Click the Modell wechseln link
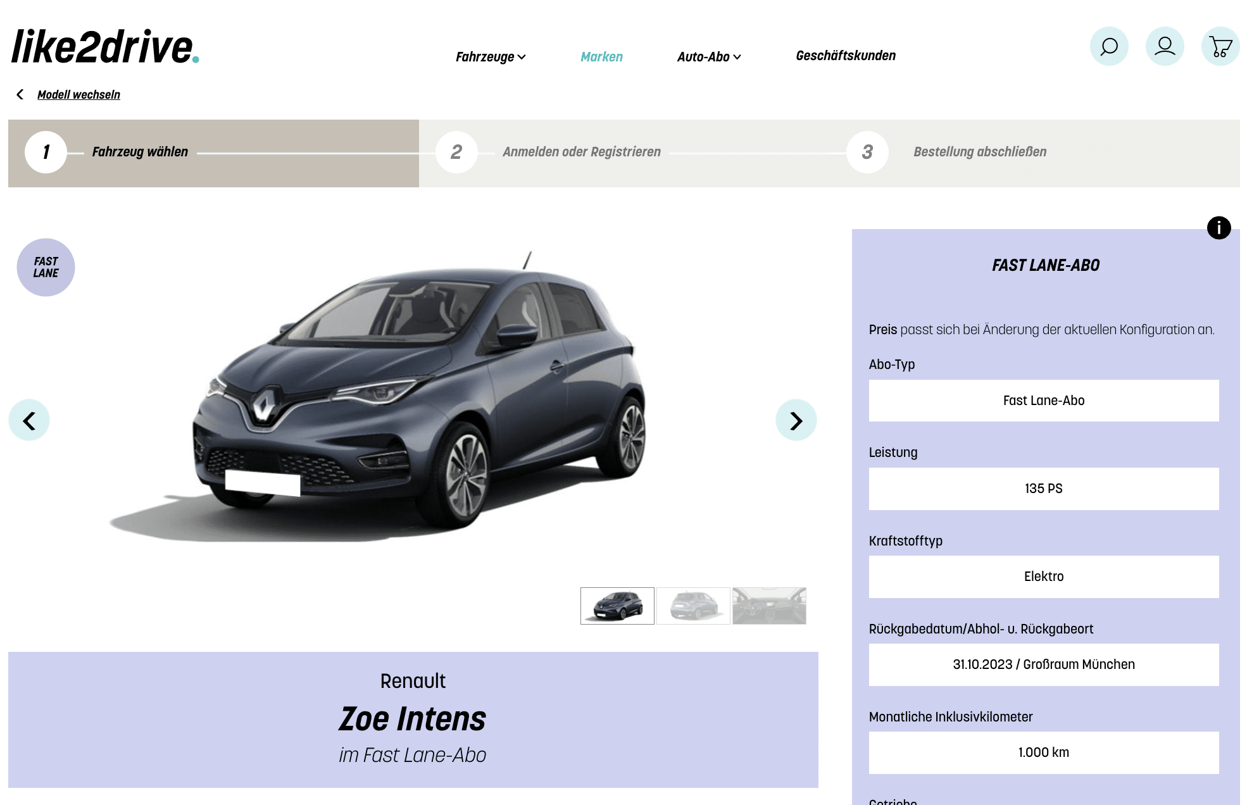The image size is (1247, 805). (78, 94)
